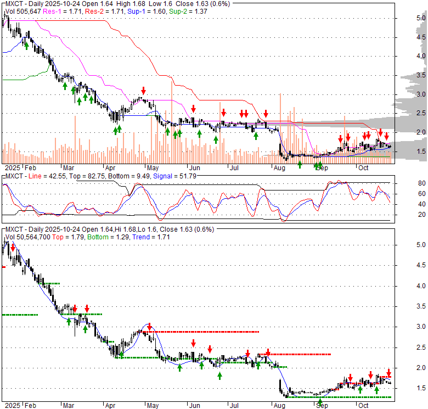Click the green up arrow below 2.0 in late June, bottom chart
The width and height of the screenshot is (428, 409).
coord(219,376)
